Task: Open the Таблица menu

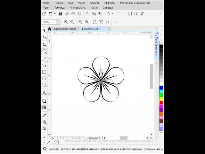Action: click(60, 8)
